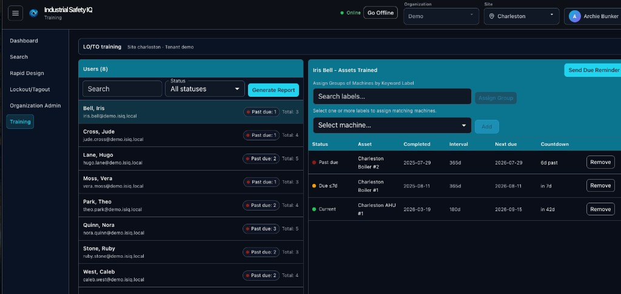Click the users Search input field
621x294 pixels.
tap(122, 89)
